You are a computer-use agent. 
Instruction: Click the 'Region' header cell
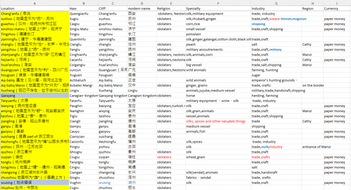(313, 9)
